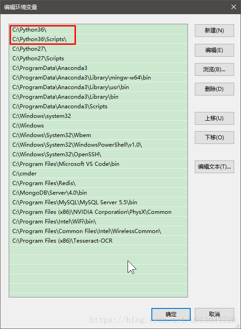Select the C:\Python27\ entry
Viewport: 241px width, 329px height.
98,49
